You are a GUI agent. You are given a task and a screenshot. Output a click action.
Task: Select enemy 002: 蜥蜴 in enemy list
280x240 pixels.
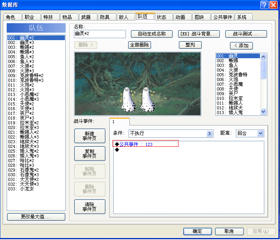click(238, 61)
